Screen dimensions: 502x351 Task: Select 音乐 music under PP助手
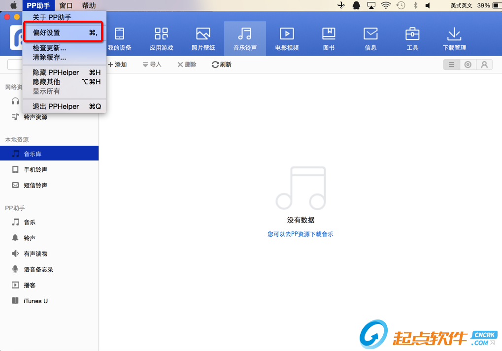click(x=49, y=222)
